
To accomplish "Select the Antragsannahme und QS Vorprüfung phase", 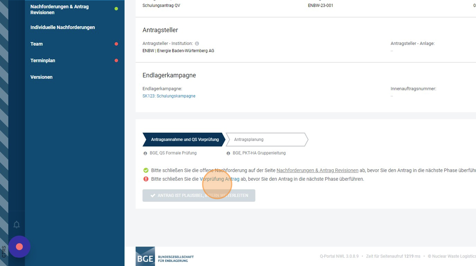I will click(x=184, y=140).
